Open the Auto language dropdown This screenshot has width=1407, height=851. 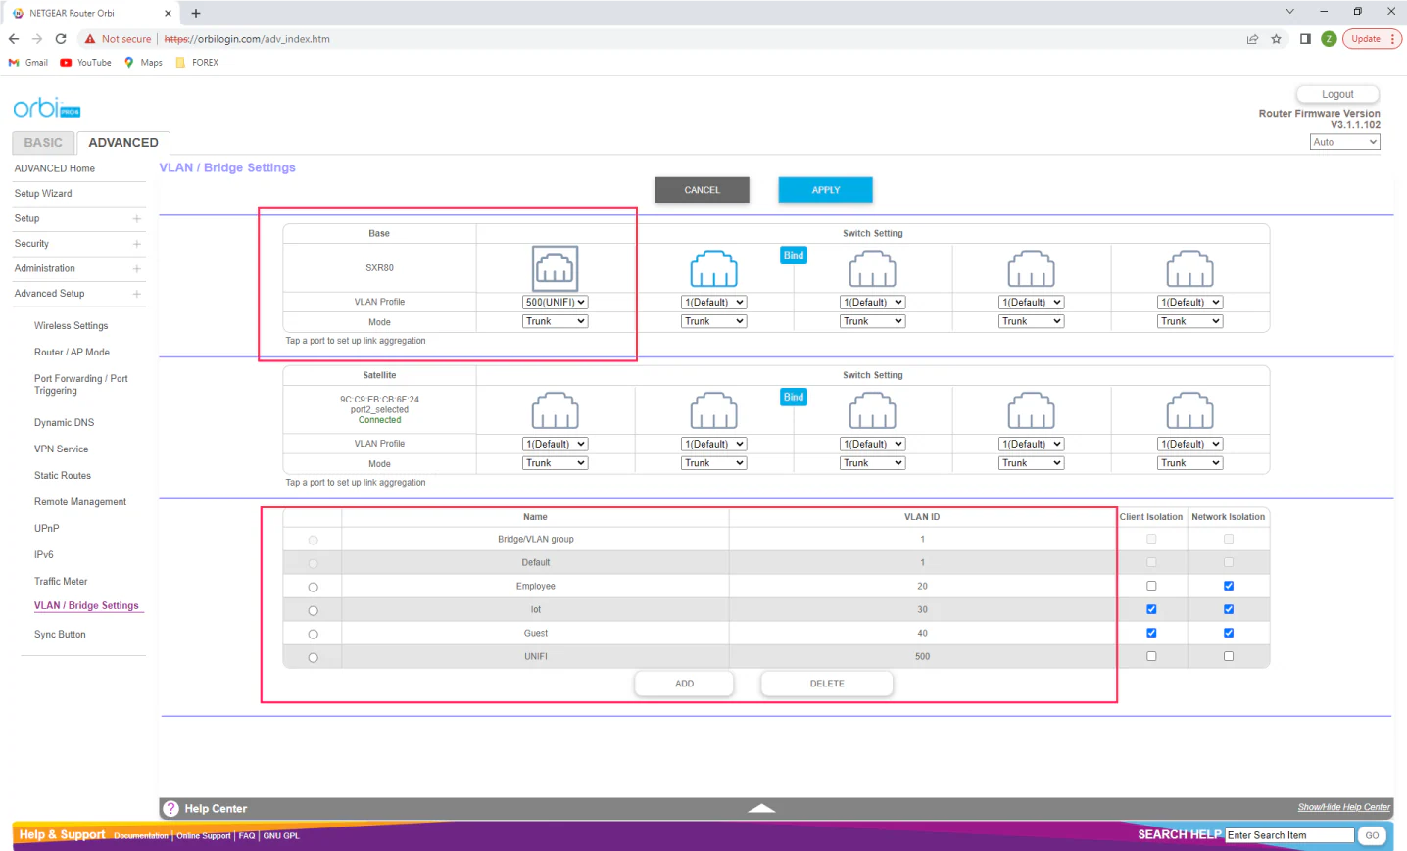[x=1344, y=142]
